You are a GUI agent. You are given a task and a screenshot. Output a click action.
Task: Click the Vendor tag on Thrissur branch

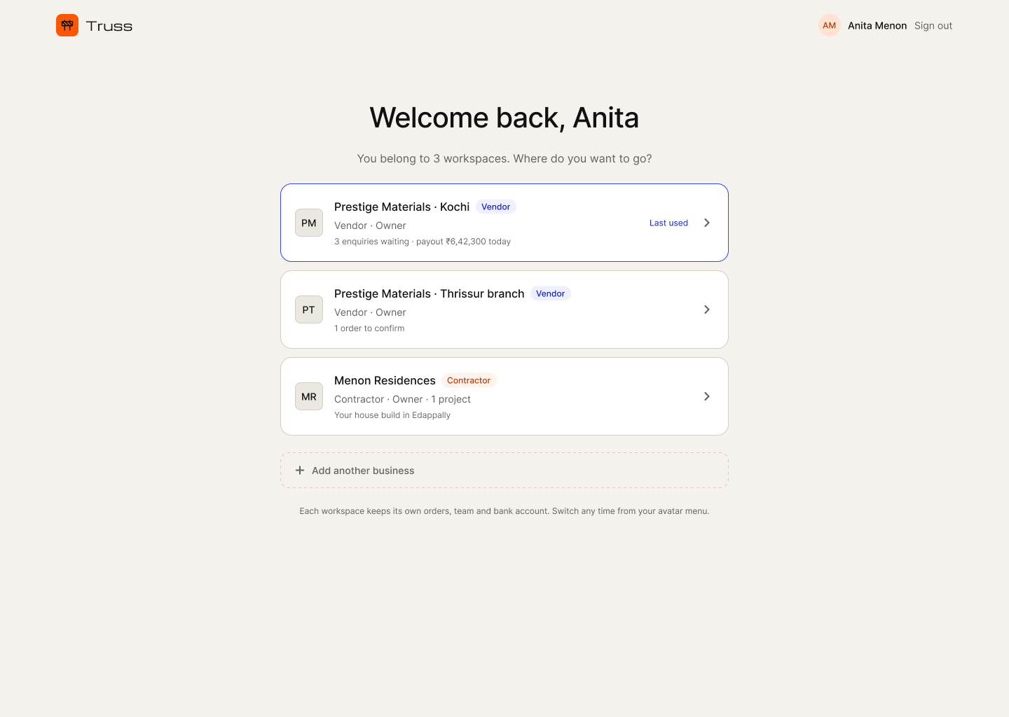pos(551,293)
